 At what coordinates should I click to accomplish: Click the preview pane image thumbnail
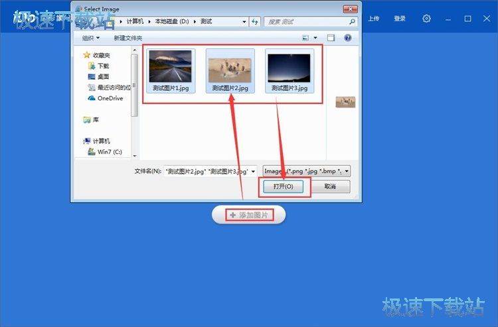point(345,102)
